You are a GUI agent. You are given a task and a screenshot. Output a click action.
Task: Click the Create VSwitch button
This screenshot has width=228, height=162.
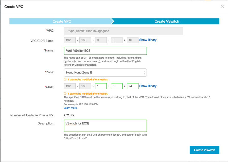pyautogui.click(x=204, y=150)
